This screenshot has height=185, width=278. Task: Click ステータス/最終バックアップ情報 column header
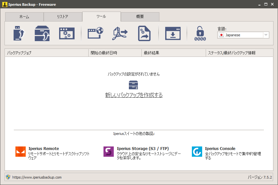(x=239, y=53)
